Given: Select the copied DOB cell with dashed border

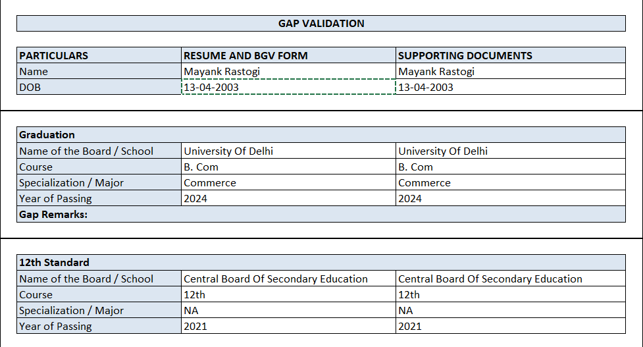Looking at the screenshot, I should [x=288, y=87].
